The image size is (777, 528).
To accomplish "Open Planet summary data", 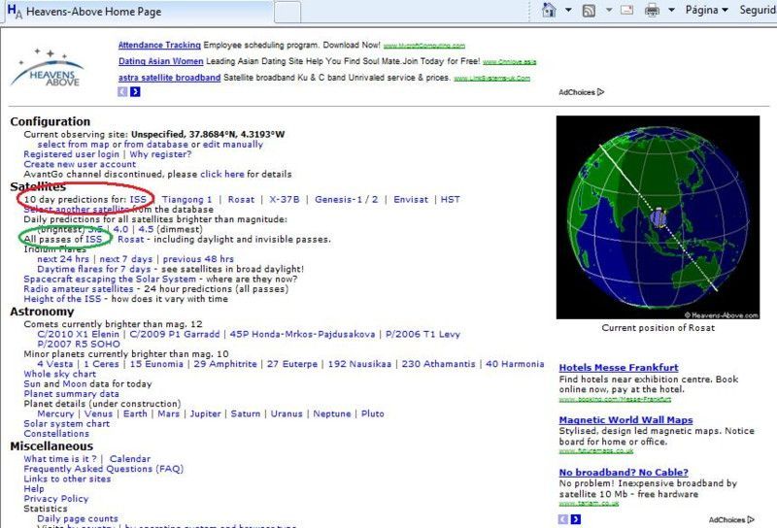I will [x=71, y=394].
